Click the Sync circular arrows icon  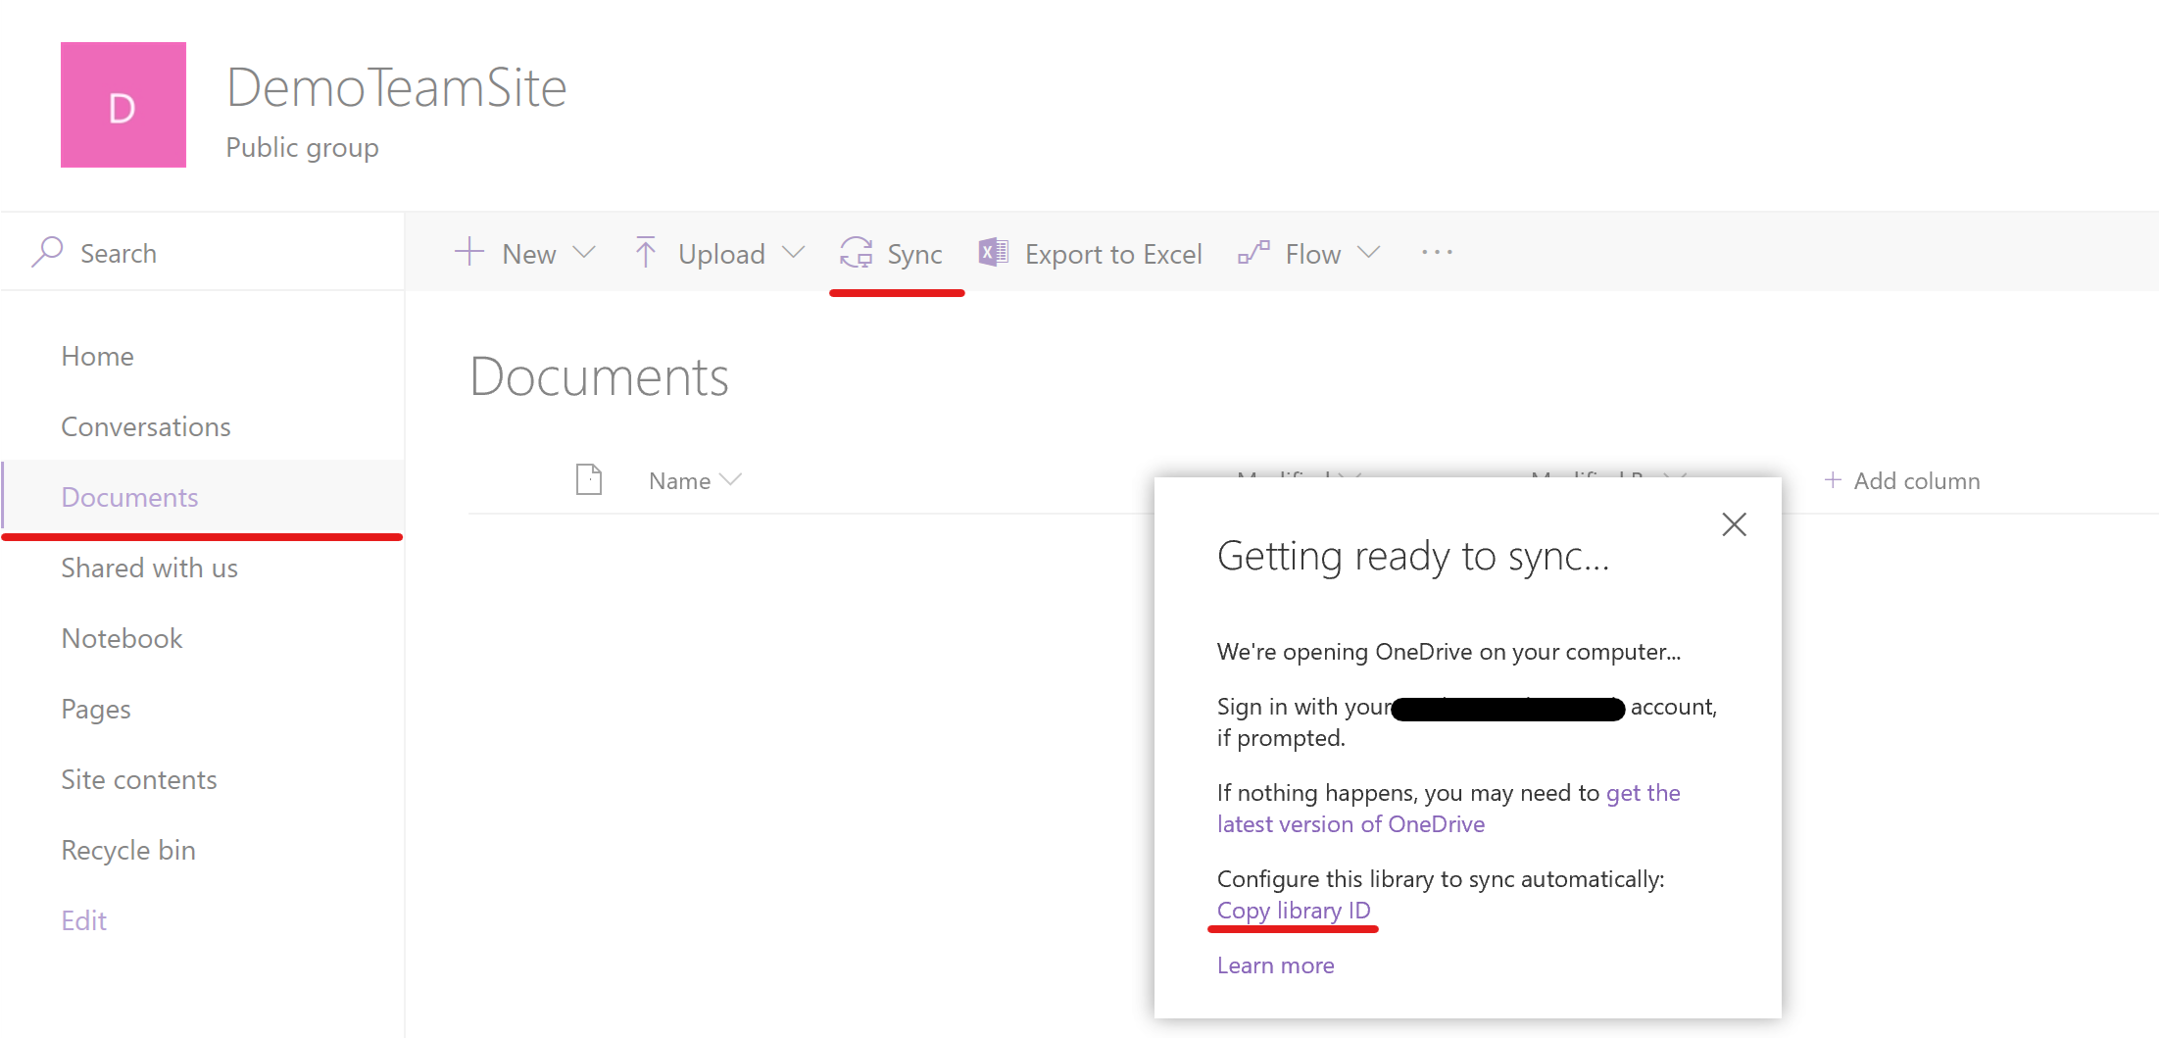[856, 253]
